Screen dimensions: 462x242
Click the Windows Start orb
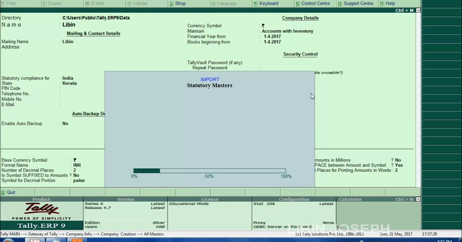[8, 240]
